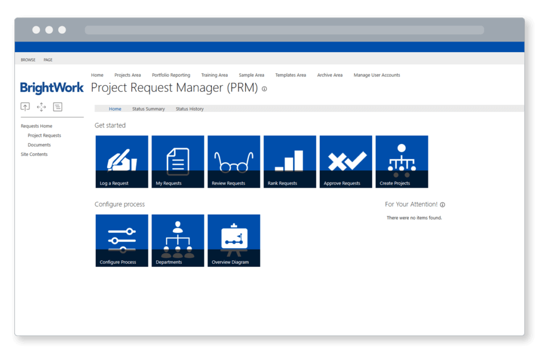
Task: Click the info icon next to For Your Attention
Action: pyautogui.click(x=442, y=205)
